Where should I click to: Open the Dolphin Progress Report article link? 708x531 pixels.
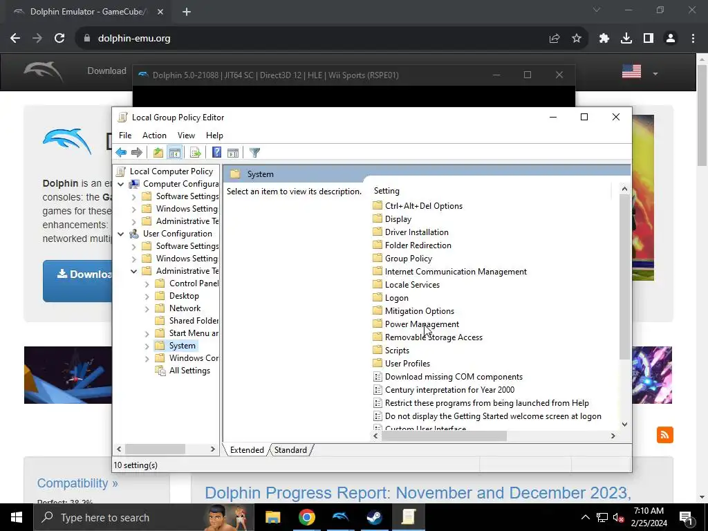(x=418, y=492)
